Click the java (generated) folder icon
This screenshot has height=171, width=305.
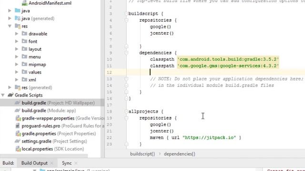[x=18, y=18]
